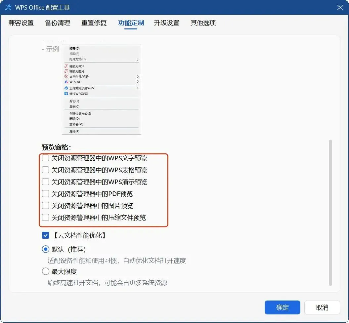Click the context menu example image

tap(102, 90)
